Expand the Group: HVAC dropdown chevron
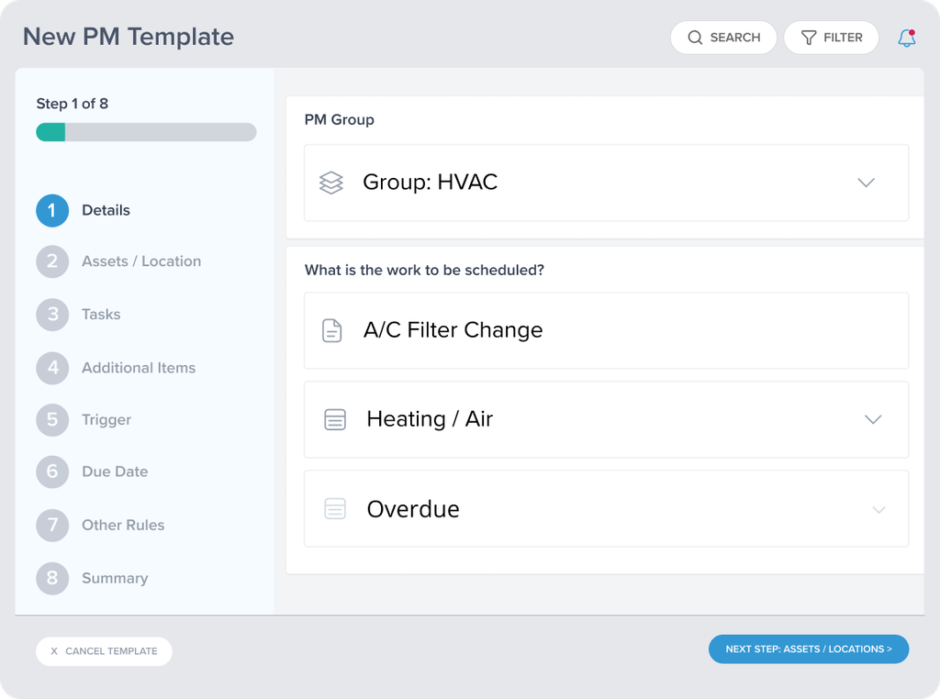 point(866,183)
